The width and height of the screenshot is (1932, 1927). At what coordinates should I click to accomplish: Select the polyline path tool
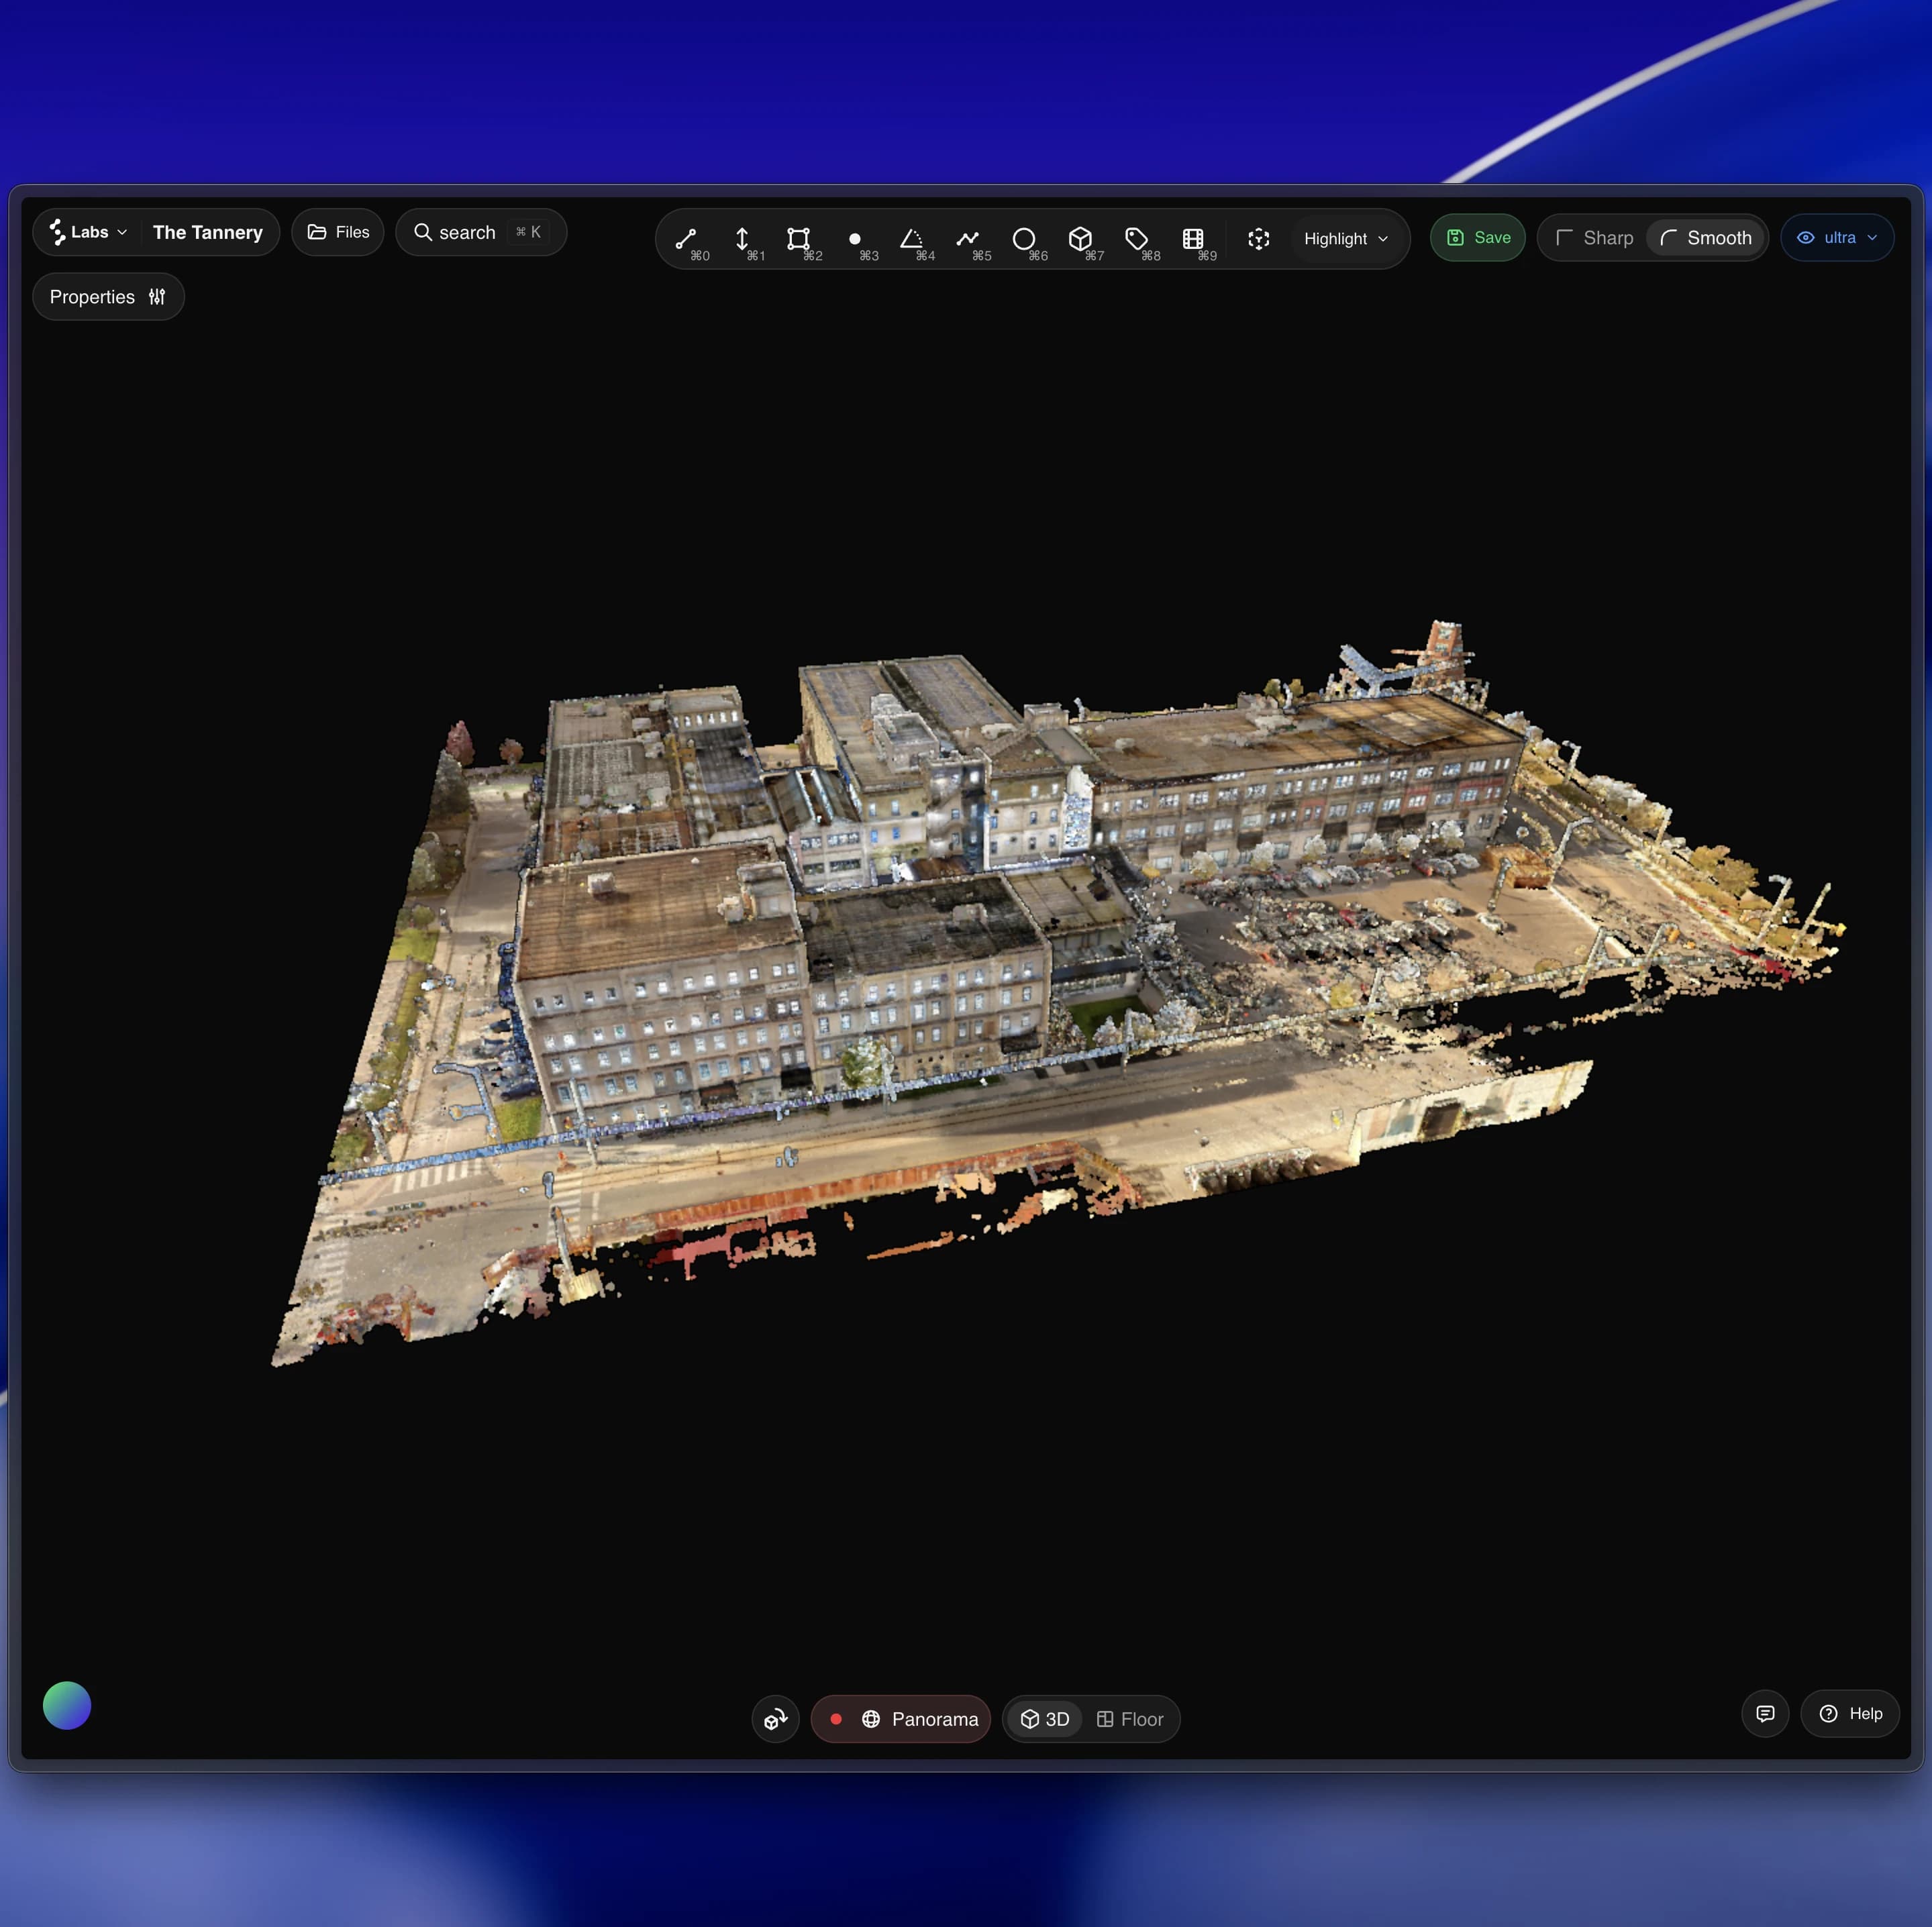click(967, 239)
